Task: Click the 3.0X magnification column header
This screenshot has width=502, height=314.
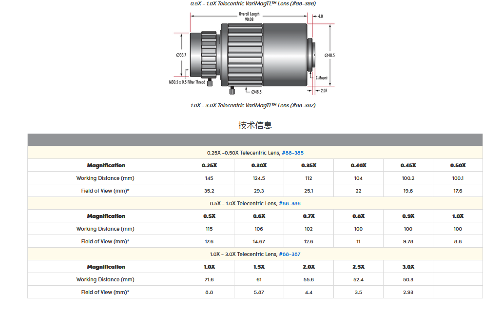Action: 408,267
